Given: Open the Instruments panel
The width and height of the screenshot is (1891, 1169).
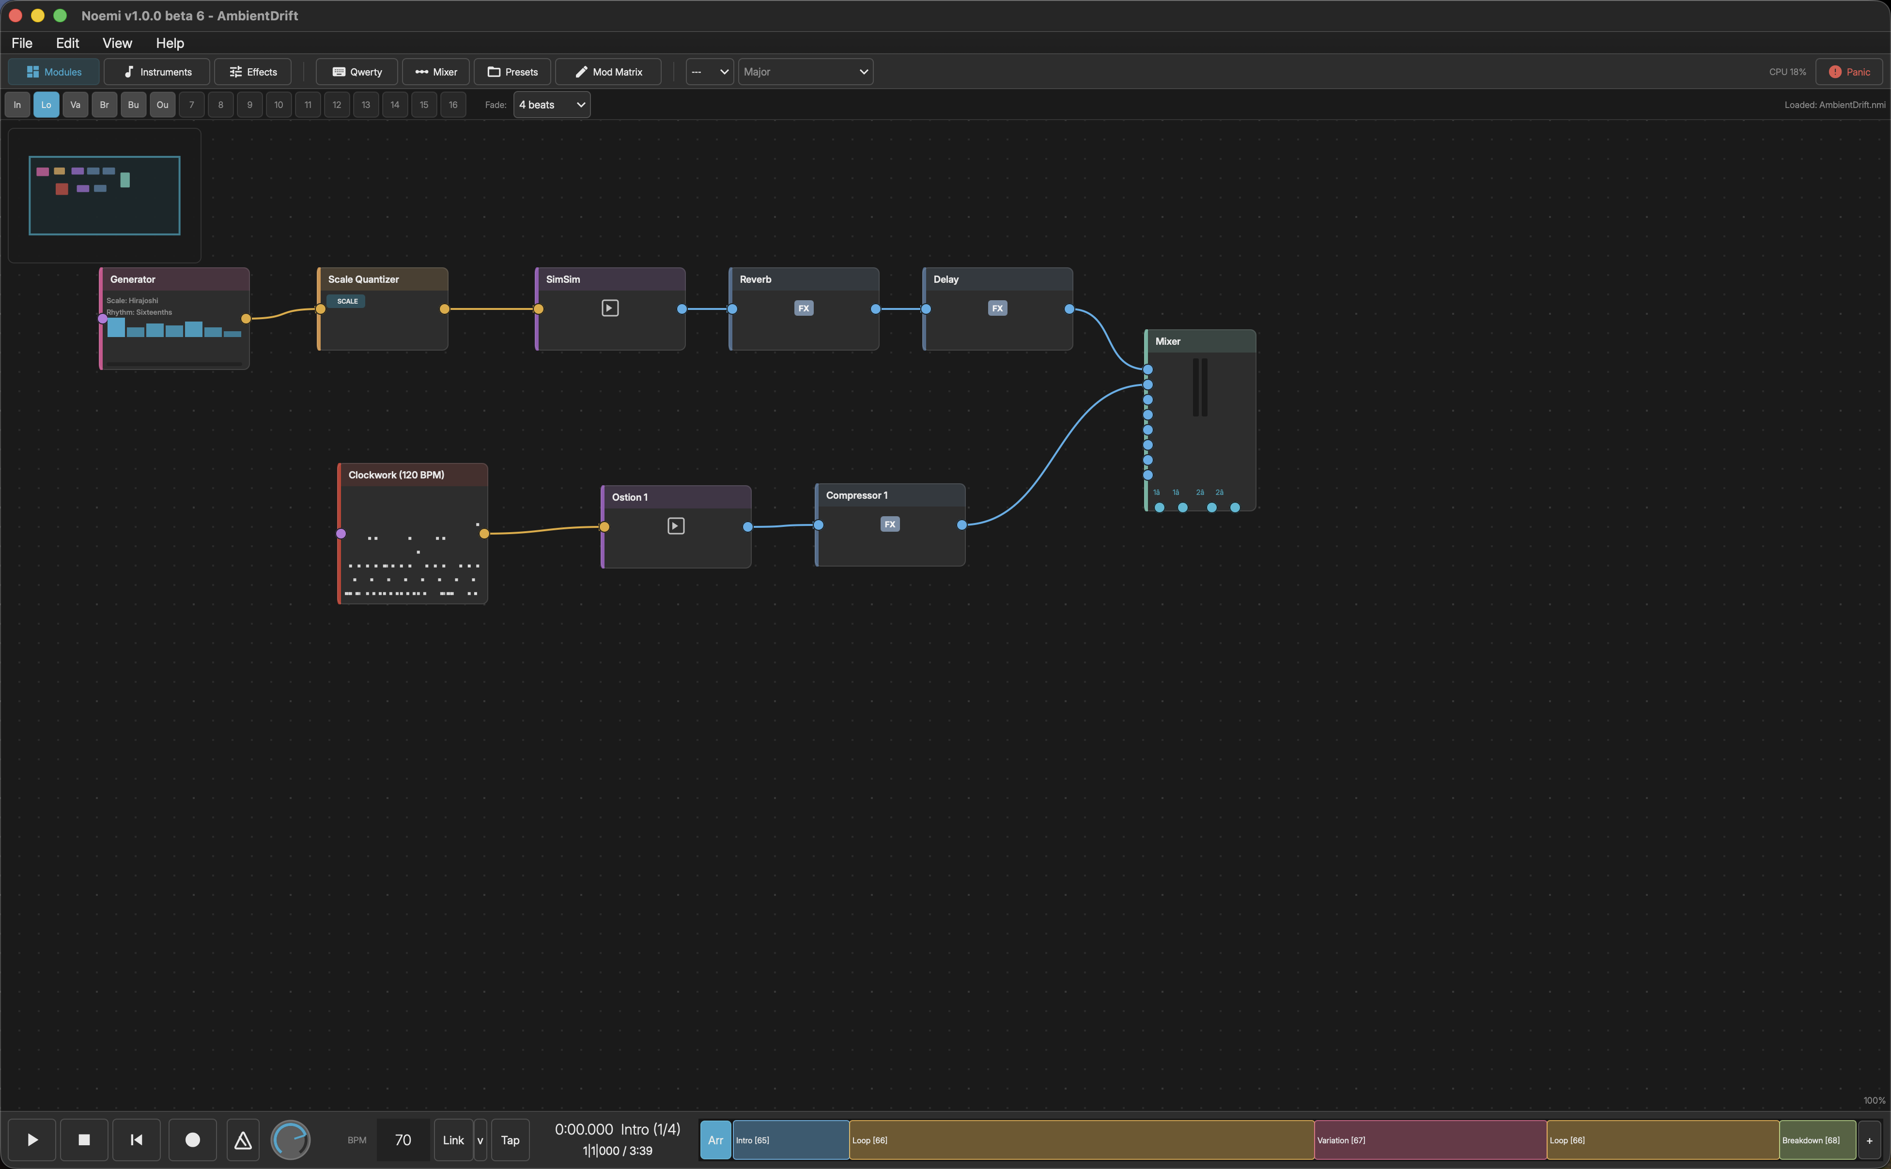Looking at the screenshot, I should [157, 72].
